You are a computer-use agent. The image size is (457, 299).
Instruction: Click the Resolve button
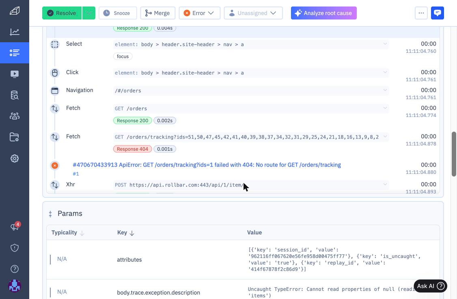(x=62, y=13)
